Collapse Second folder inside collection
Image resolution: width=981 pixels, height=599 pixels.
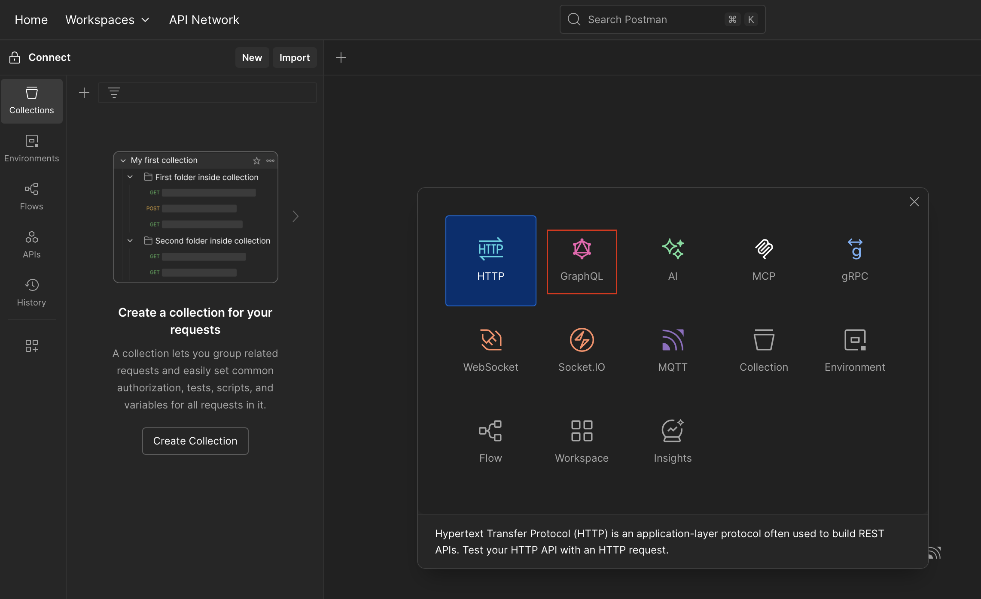pyautogui.click(x=130, y=241)
